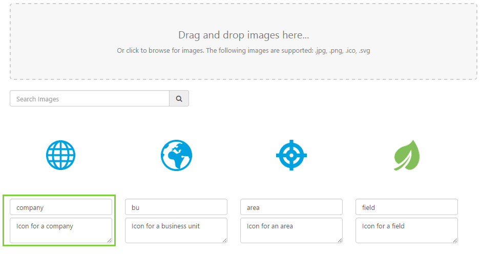Viewport: 481px width, 256px height.
Task: Select the green leaf field icon
Action: click(406, 155)
